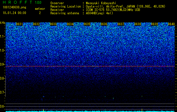Click the meteor echo below the 0639 marker

pyautogui.click(x=142, y=96)
